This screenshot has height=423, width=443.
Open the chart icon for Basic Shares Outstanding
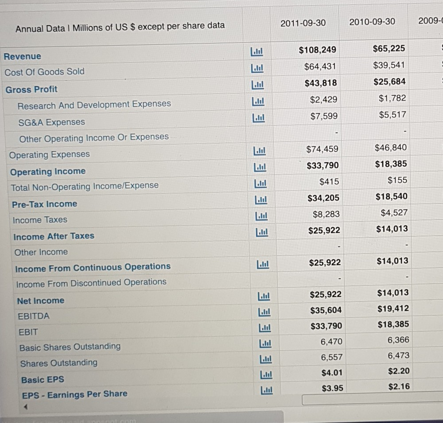(x=265, y=343)
